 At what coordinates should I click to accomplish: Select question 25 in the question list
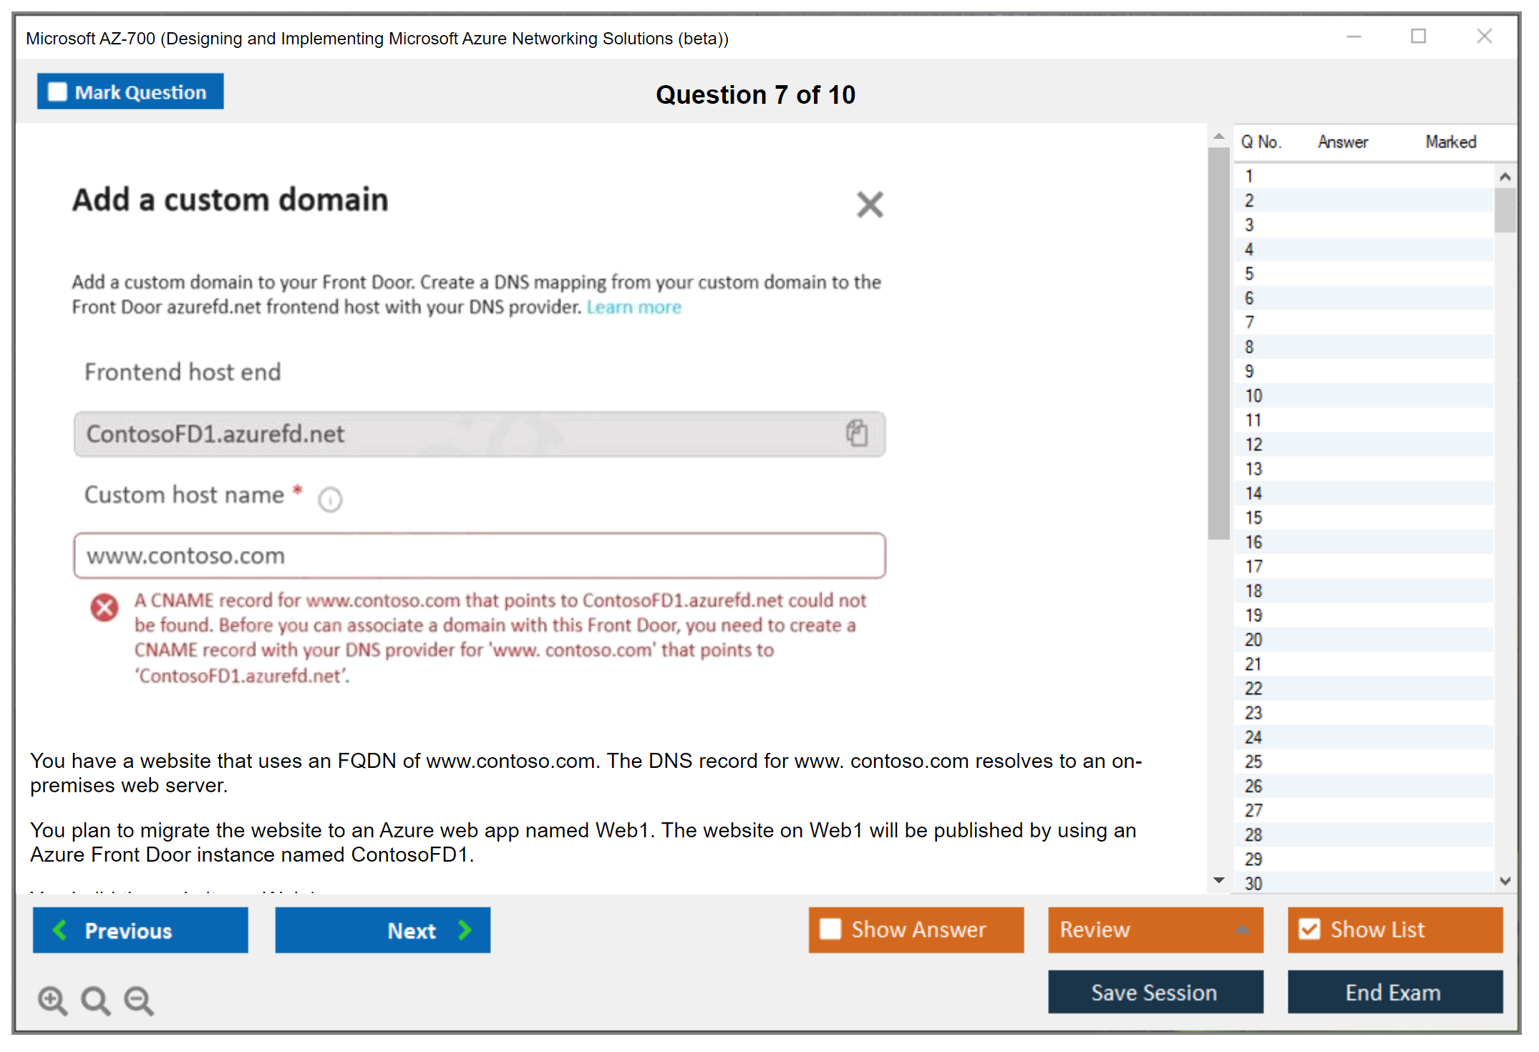pos(1254,761)
